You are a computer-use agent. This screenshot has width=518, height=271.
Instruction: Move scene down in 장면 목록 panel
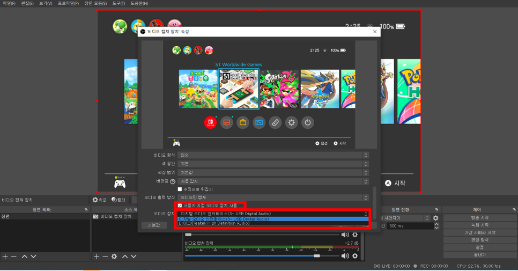pyautogui.click(x=33, y=257)
